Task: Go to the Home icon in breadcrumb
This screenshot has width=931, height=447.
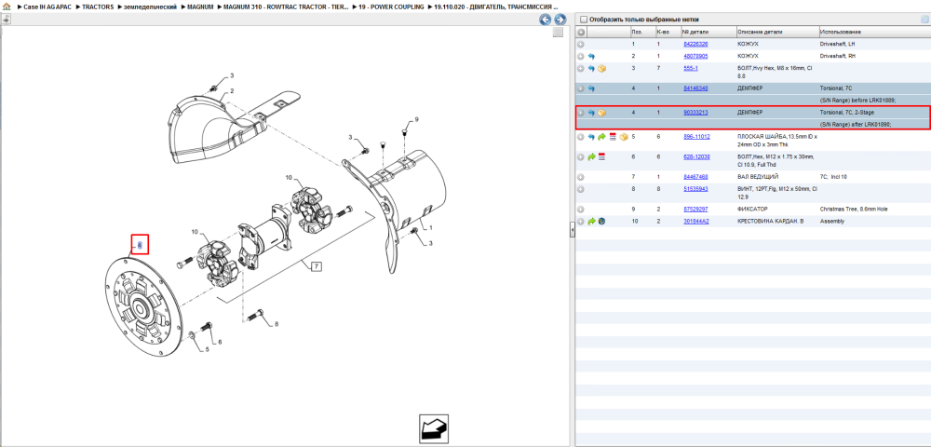Action: pyautogui.click(x=7, y=7)
